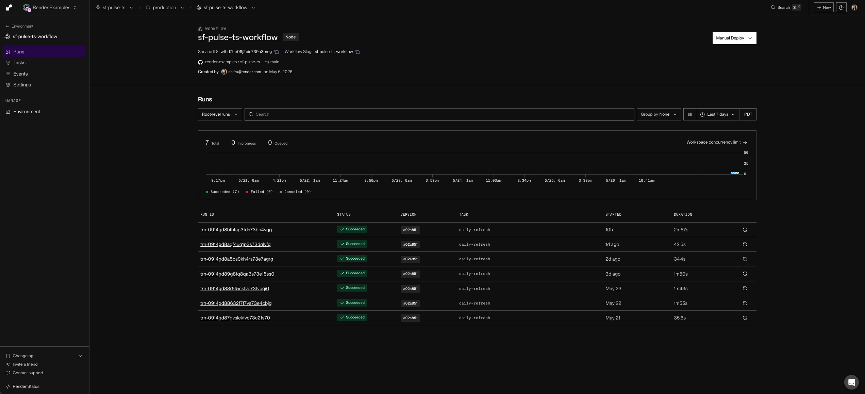Go to Tasks in the sidebar
This screenshot has width=865, height=394.
pyautogui.click(x=45, y=63)
